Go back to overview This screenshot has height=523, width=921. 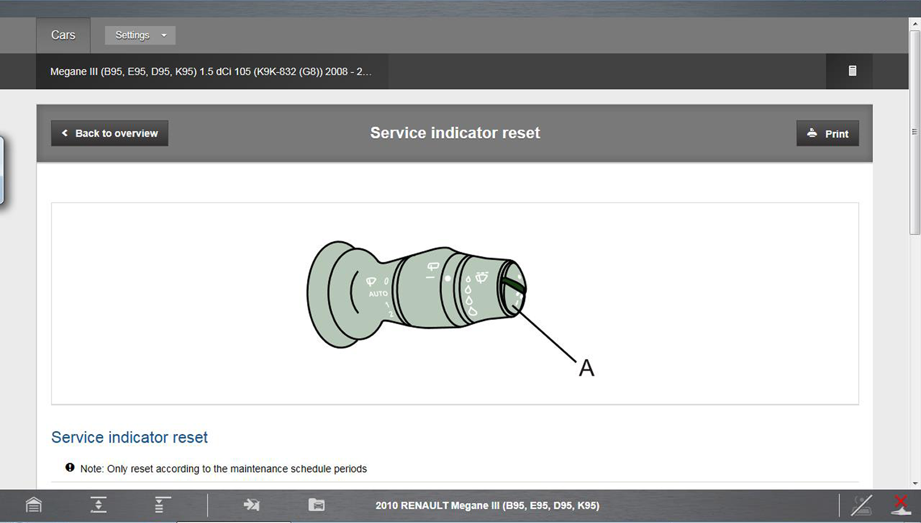(x=109, y=133)
